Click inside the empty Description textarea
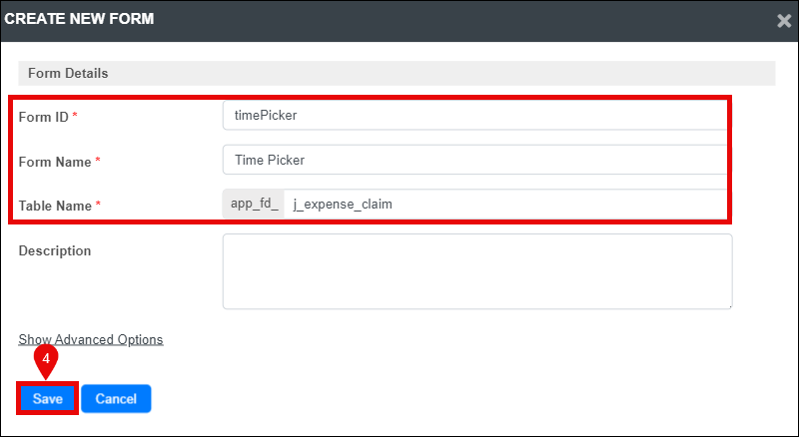Image resolution: width=799 pixels, height=437 pixels. pos(477,271)
